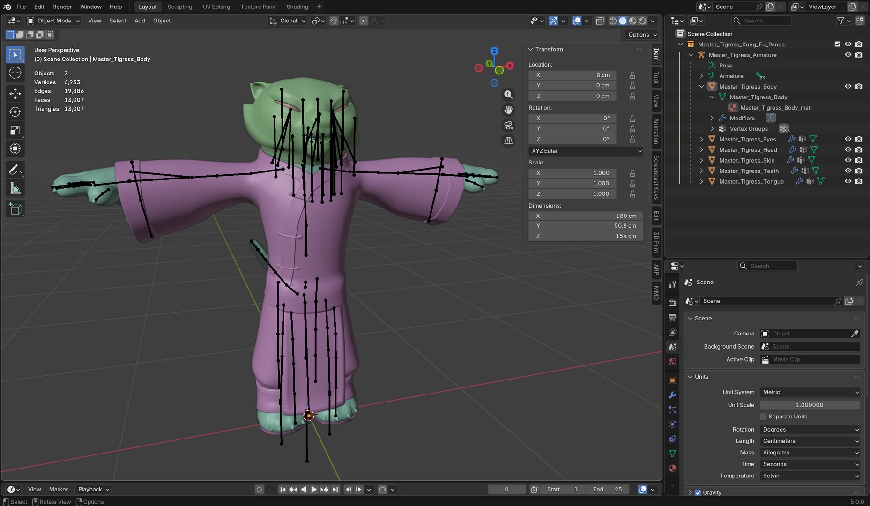Click the Options button in viewport
870x506 pixels.
(641, 35)
